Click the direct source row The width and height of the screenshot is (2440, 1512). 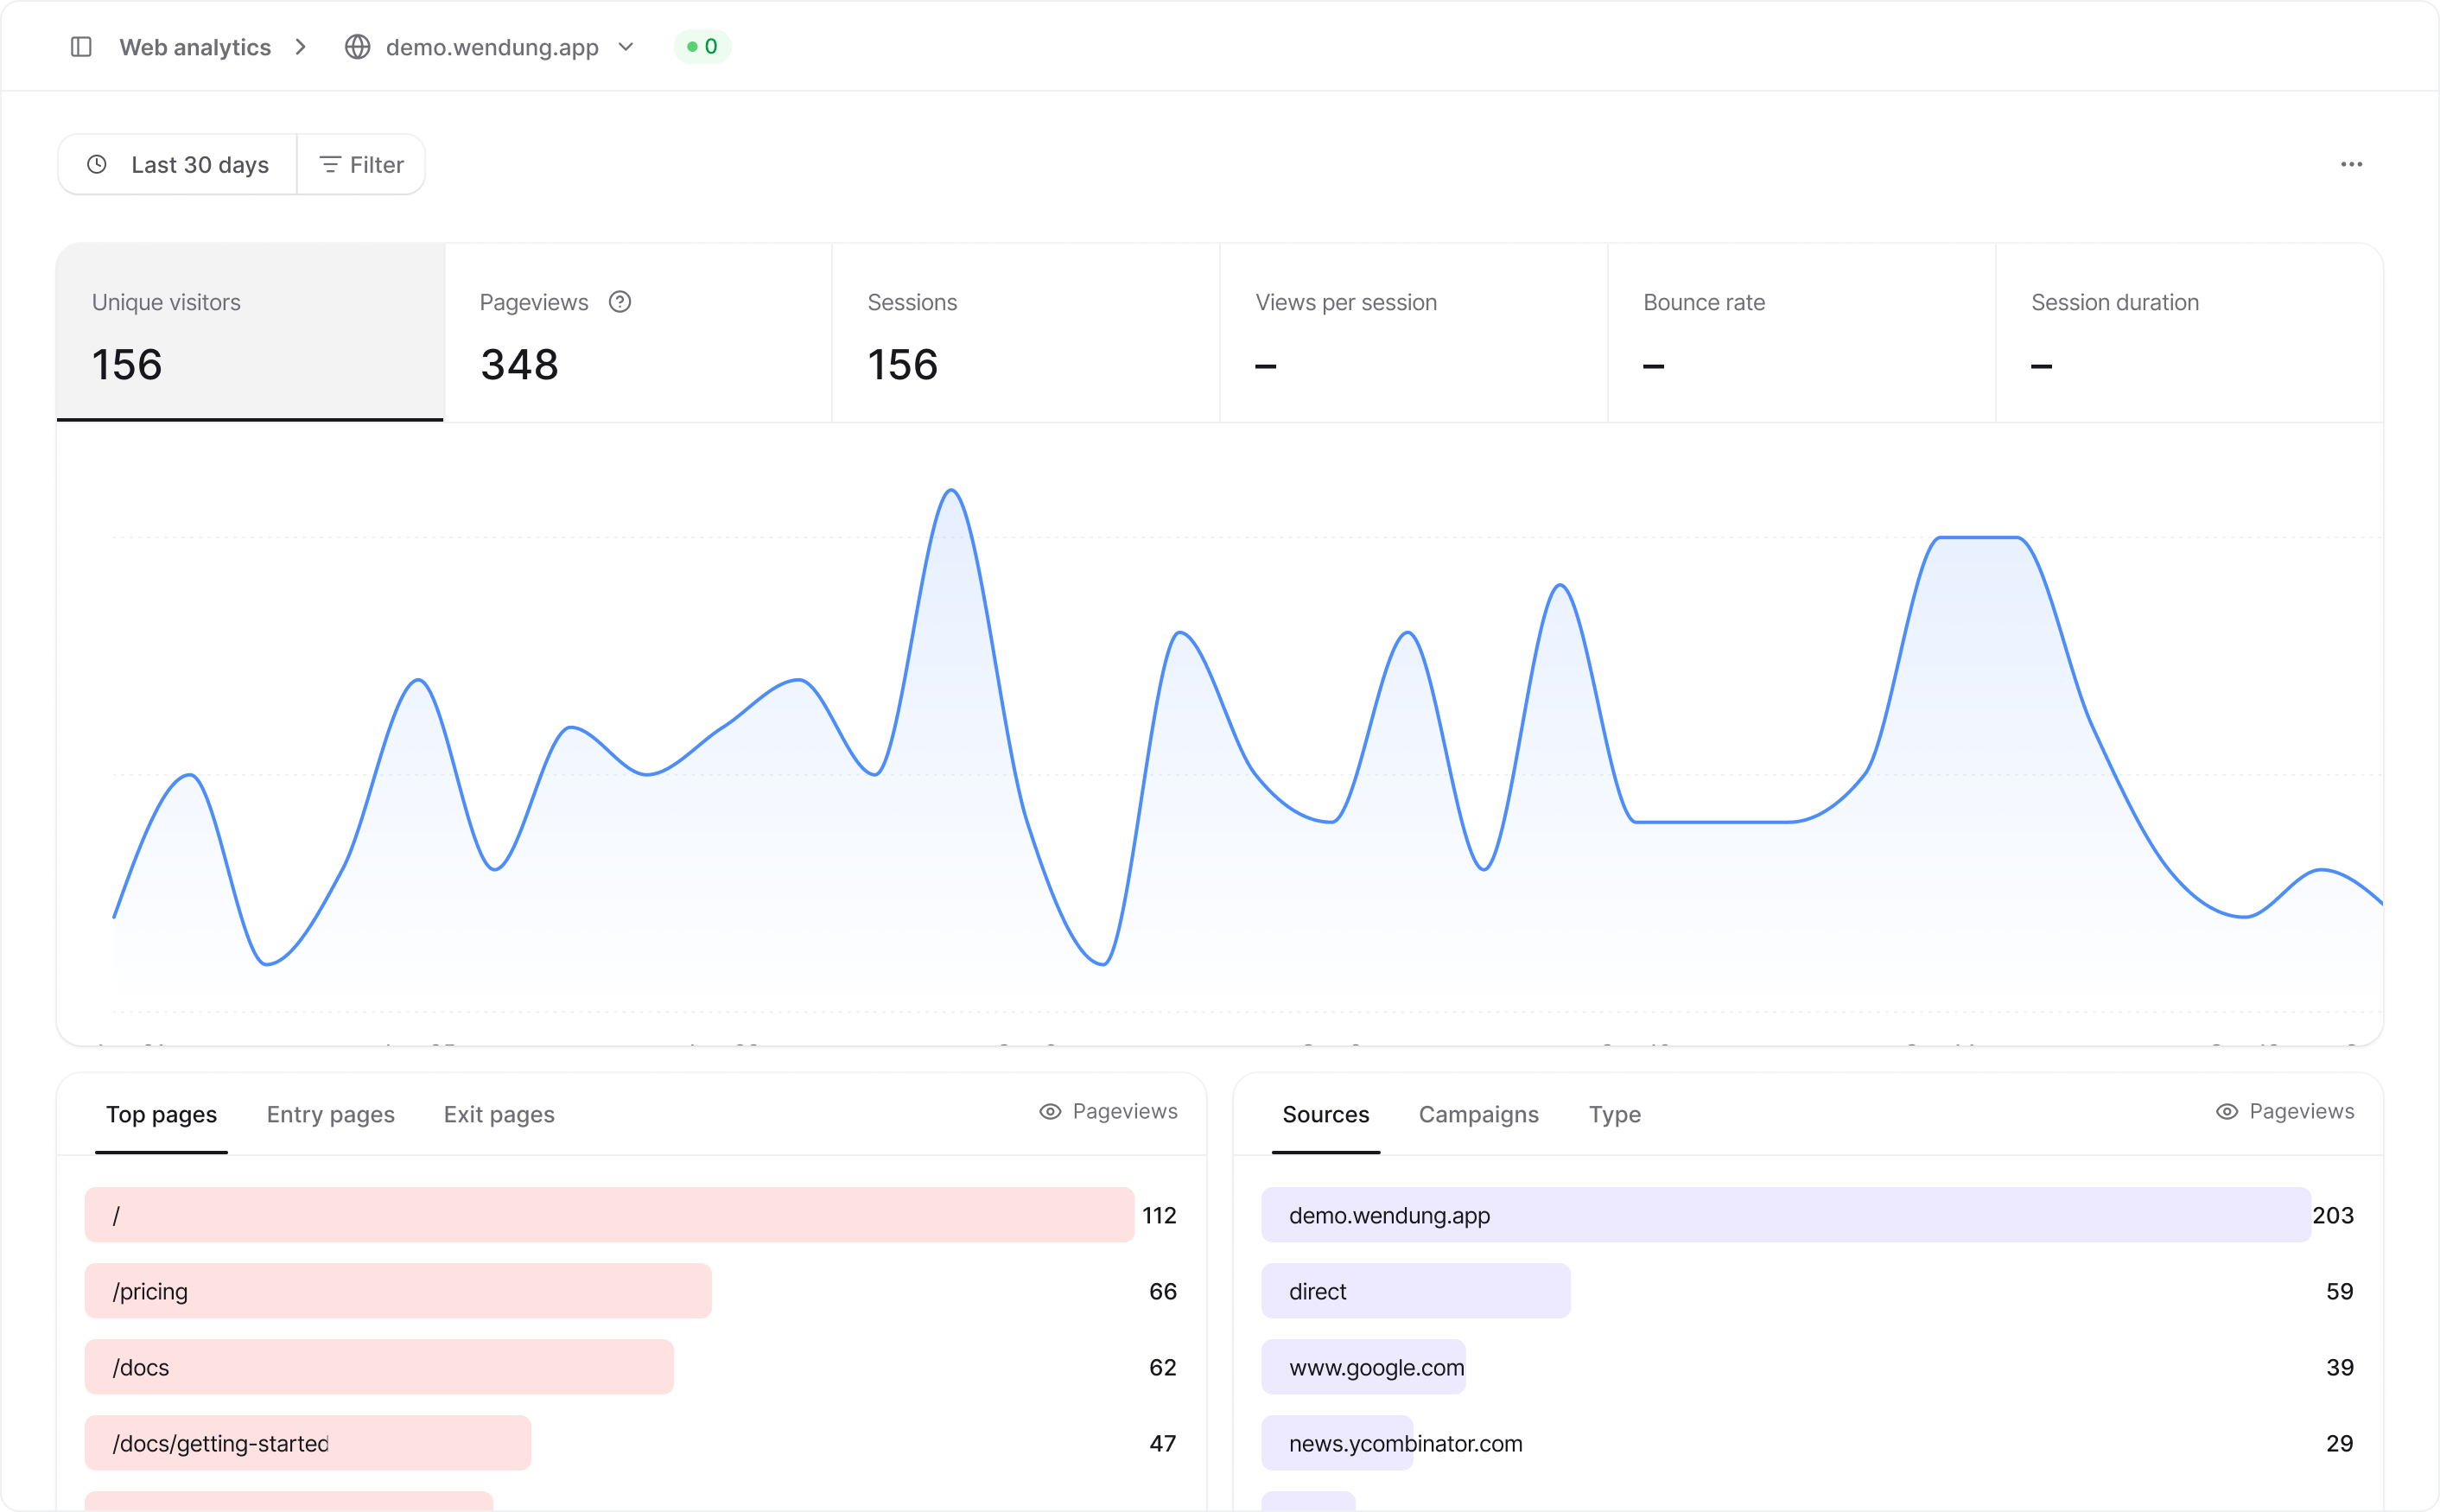pos(1808,1291)
